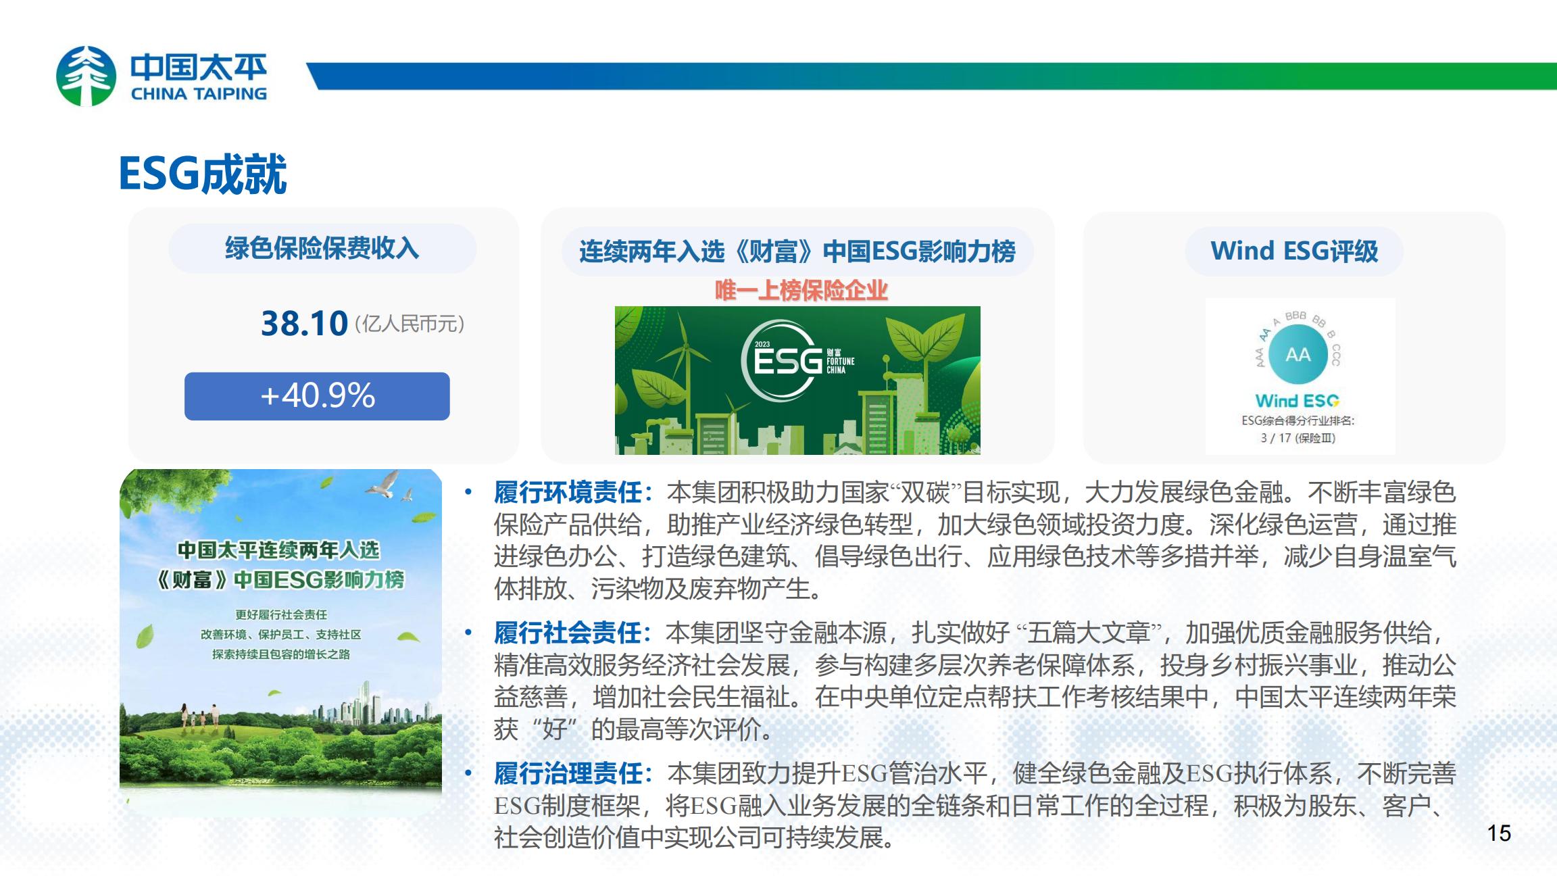Click the green landscape poster image
Screen dimensions: 1557x876
280,642
